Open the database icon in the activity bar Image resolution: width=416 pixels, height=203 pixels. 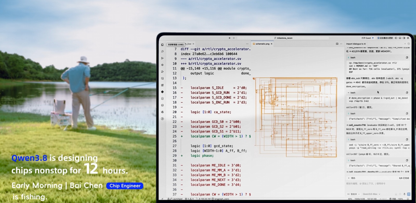coord(162,99)
